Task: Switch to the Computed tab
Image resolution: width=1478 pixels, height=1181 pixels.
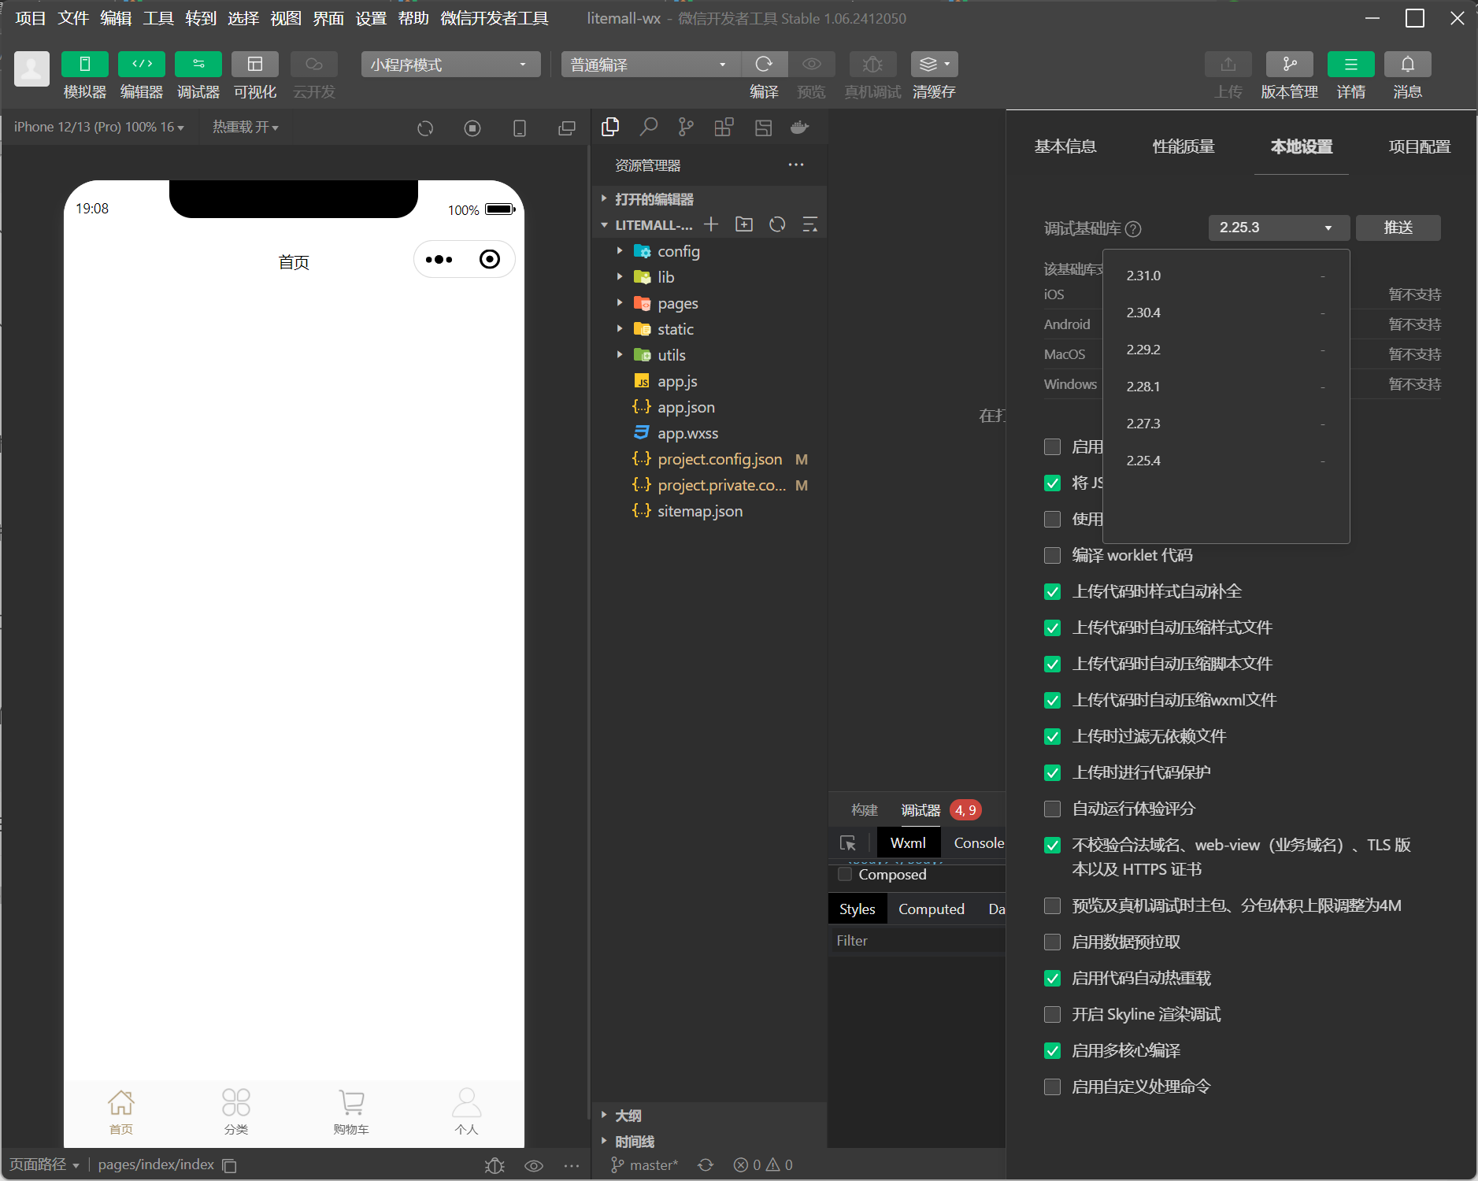Action: click(932, 909)
